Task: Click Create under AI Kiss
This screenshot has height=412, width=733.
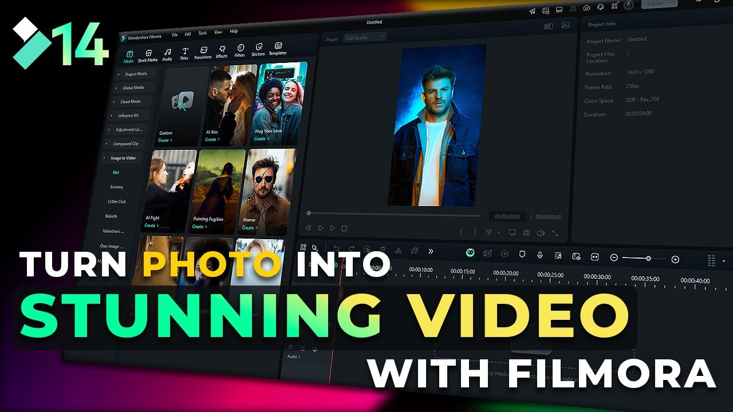Action: tap(212, 139)
